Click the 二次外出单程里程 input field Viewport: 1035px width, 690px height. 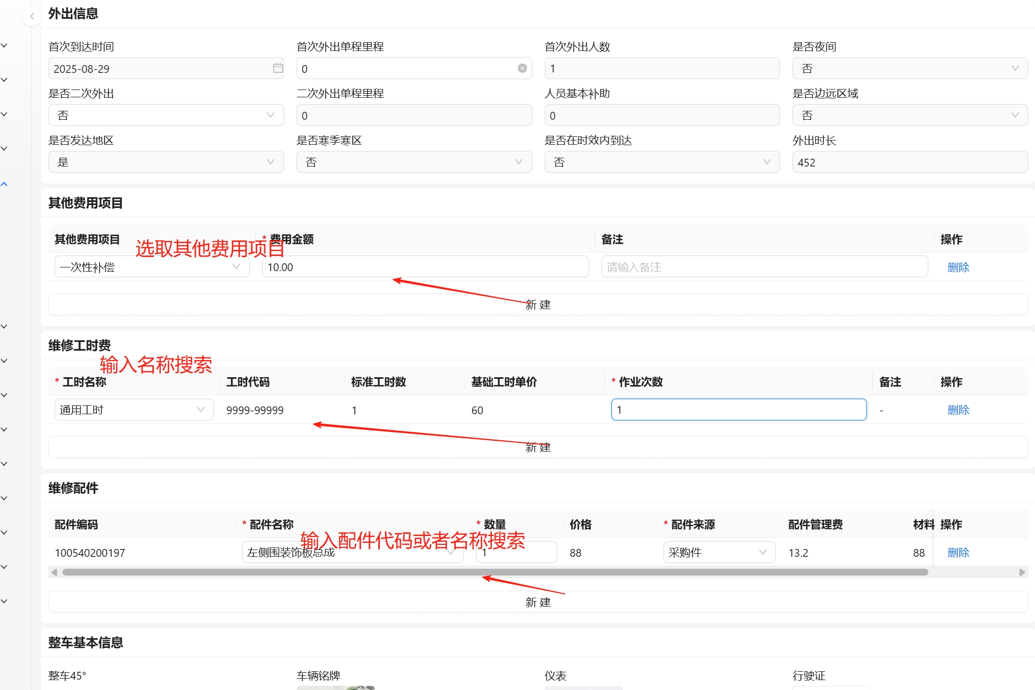pos(414,115)
